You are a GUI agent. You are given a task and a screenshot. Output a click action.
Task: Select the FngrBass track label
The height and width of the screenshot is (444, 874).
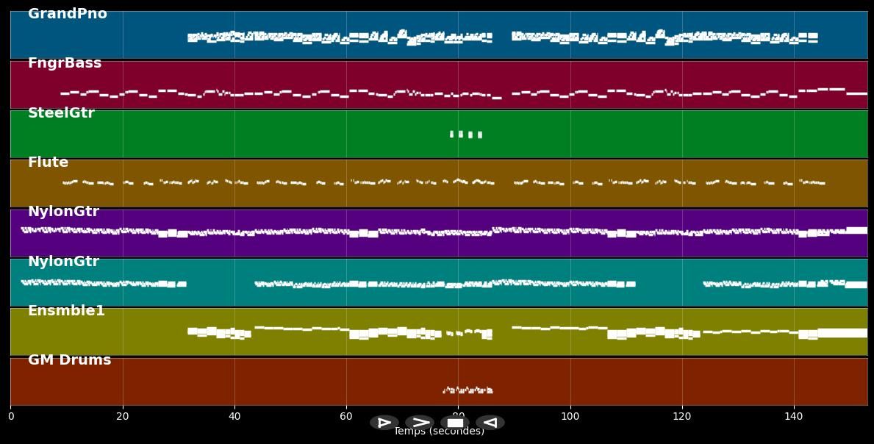(x=65, y=63)
